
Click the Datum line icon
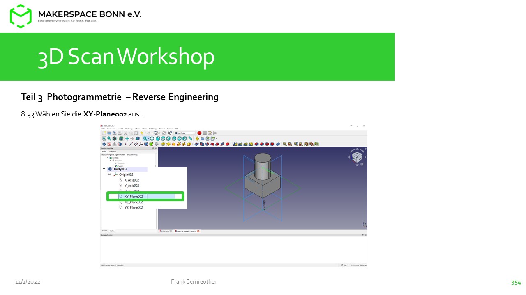point(131,144)
